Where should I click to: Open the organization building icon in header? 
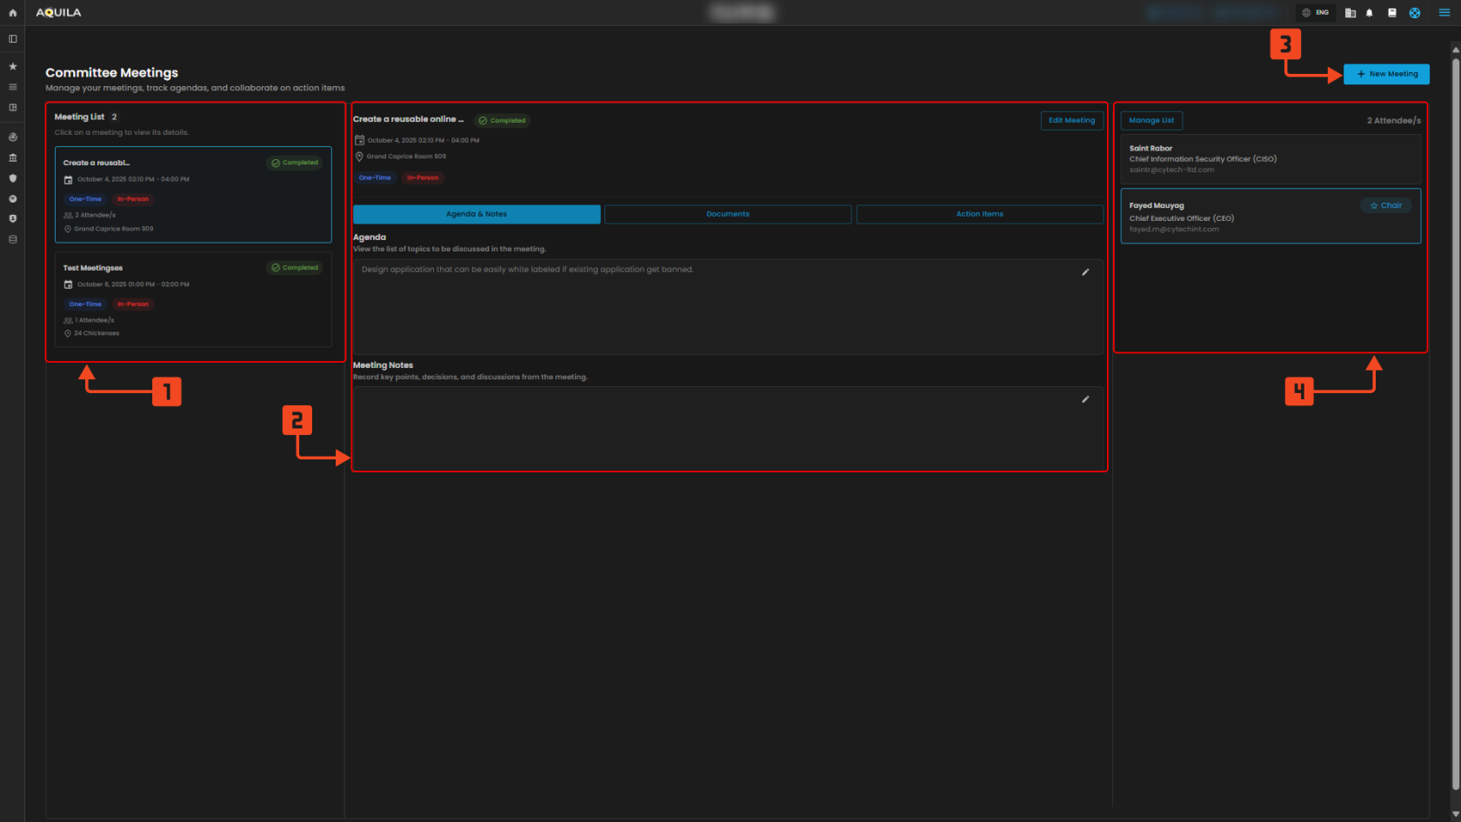click(1350, 13)
